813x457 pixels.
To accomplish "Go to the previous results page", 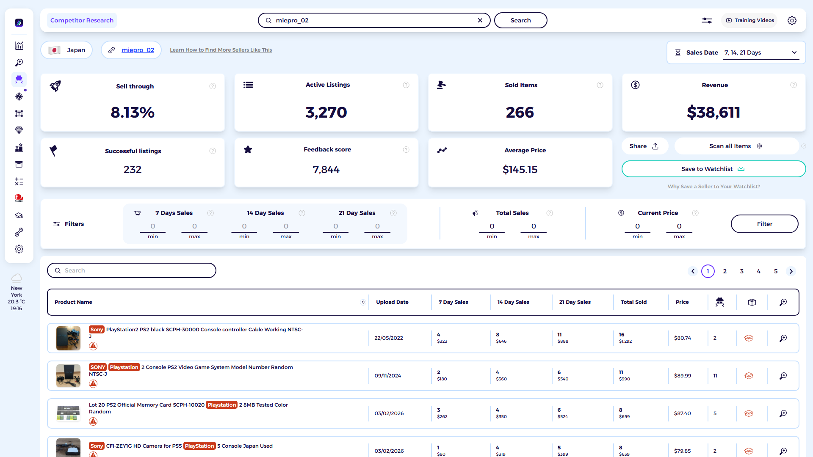I will coord(693,271).
